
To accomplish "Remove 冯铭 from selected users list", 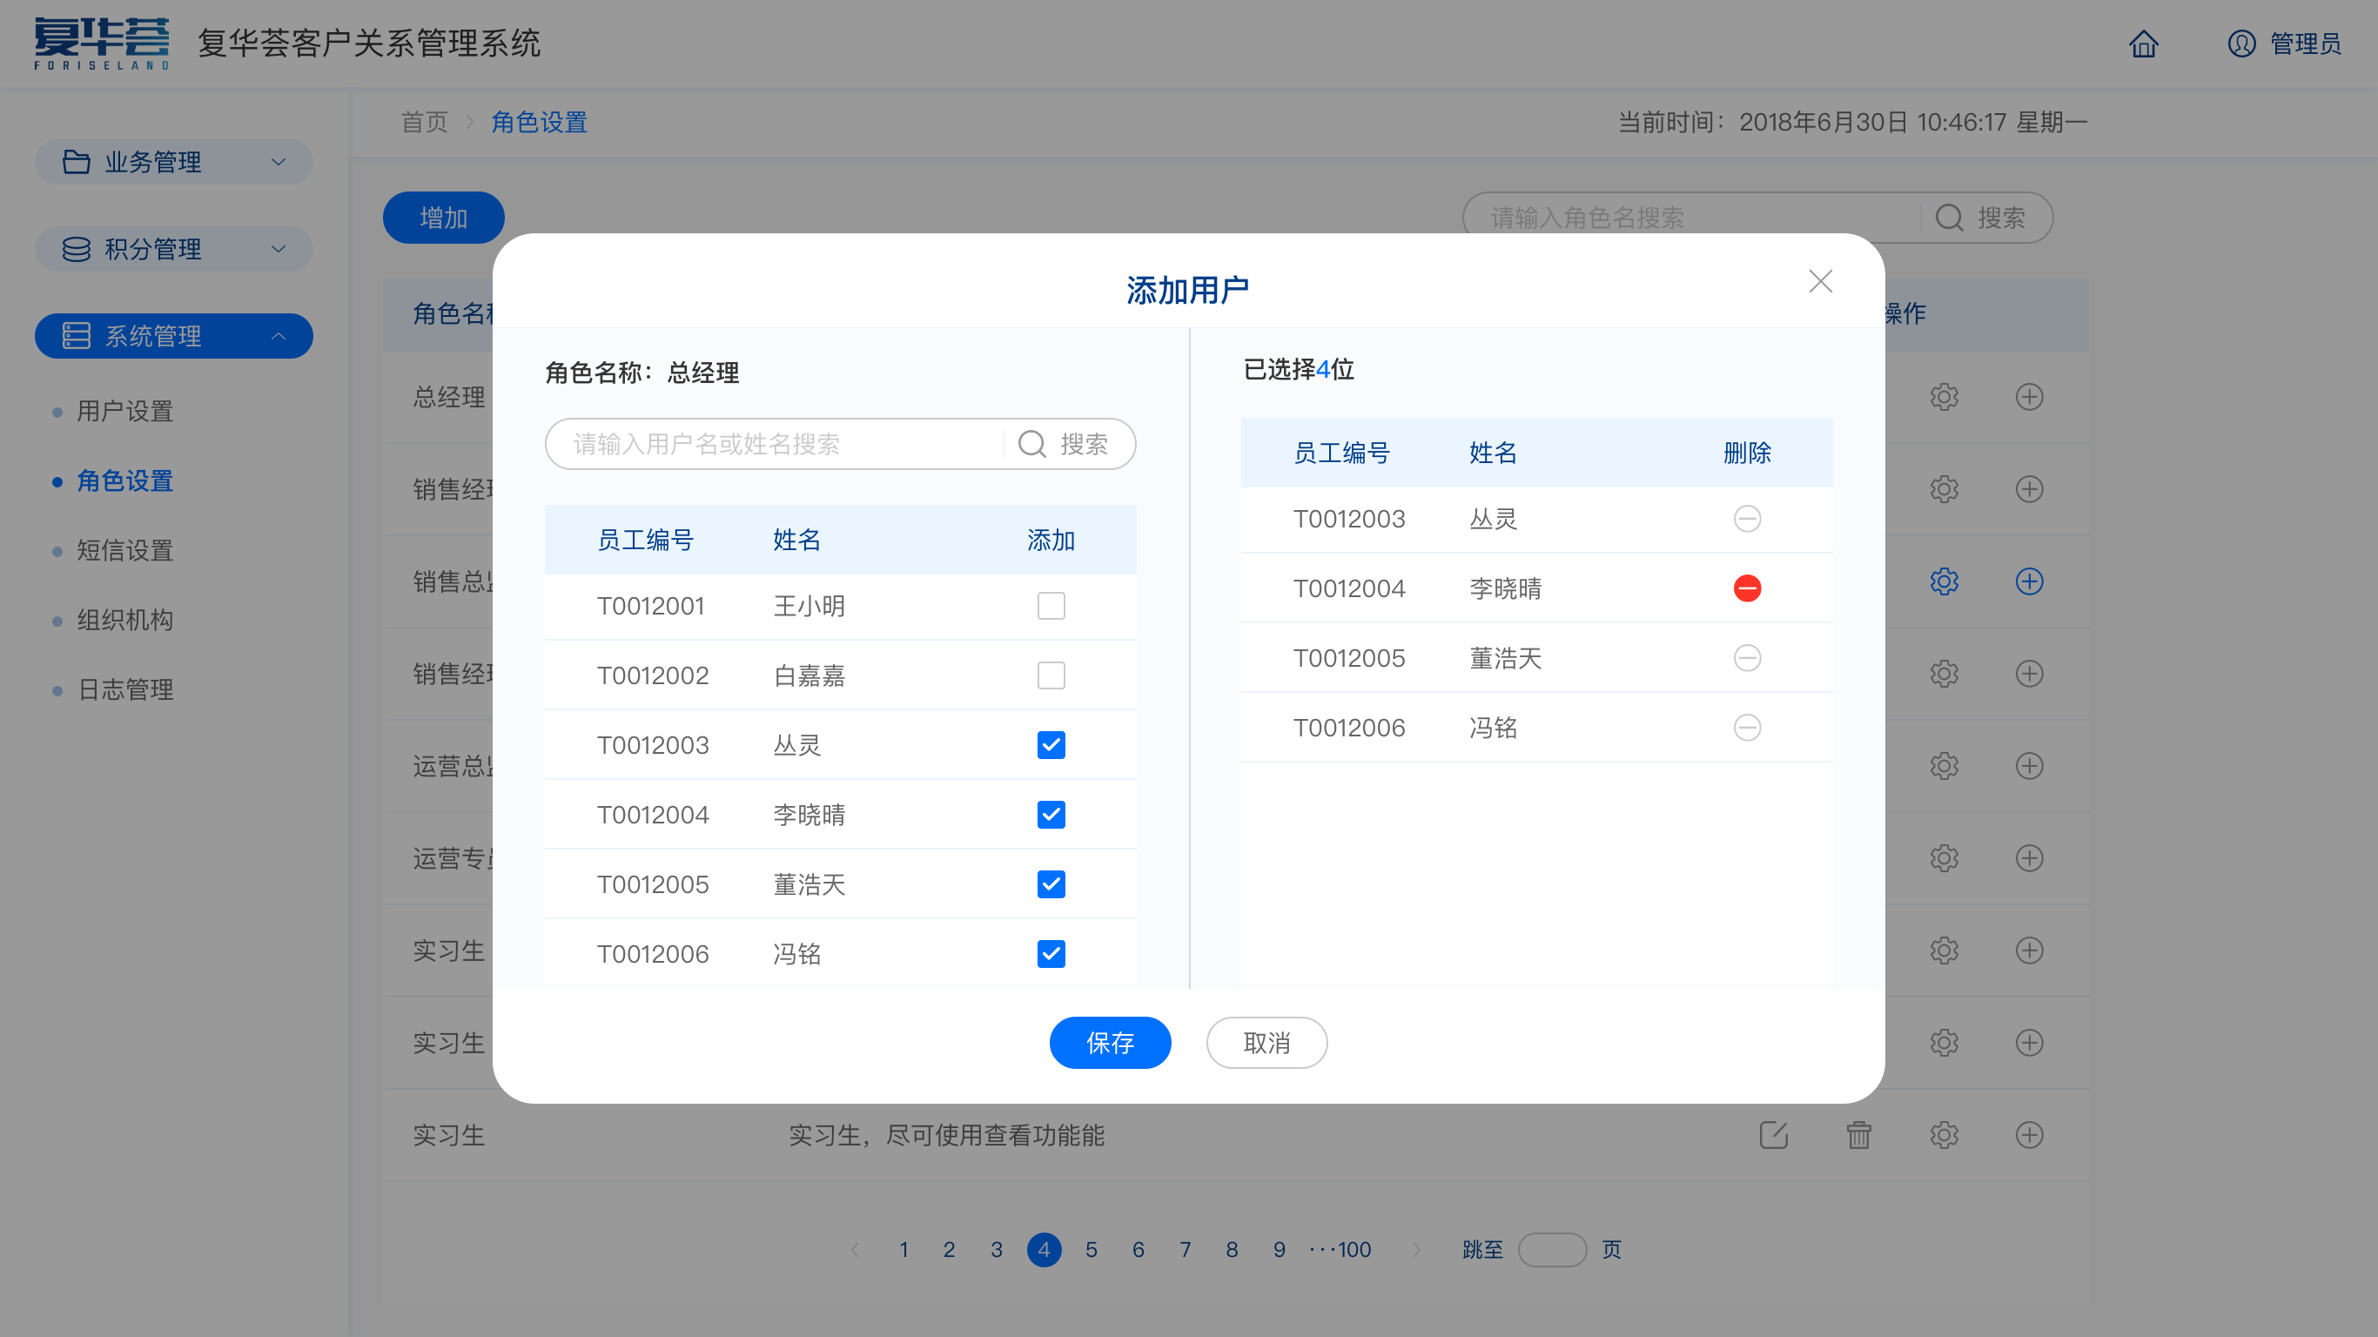I will 1747,728.
